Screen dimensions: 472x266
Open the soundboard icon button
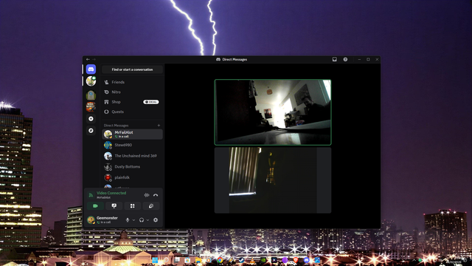[150, 206]
